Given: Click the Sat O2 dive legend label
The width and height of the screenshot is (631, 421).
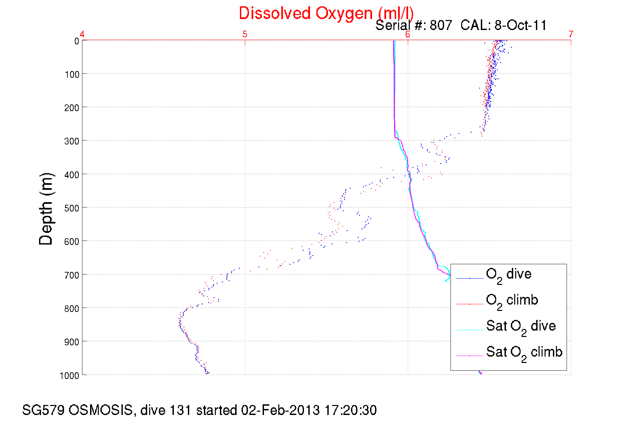Looking at the screenshot, I should point(521,327).
